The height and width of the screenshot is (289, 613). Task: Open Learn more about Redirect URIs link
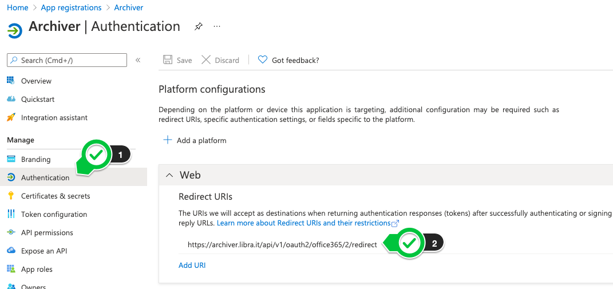point(304,223)
